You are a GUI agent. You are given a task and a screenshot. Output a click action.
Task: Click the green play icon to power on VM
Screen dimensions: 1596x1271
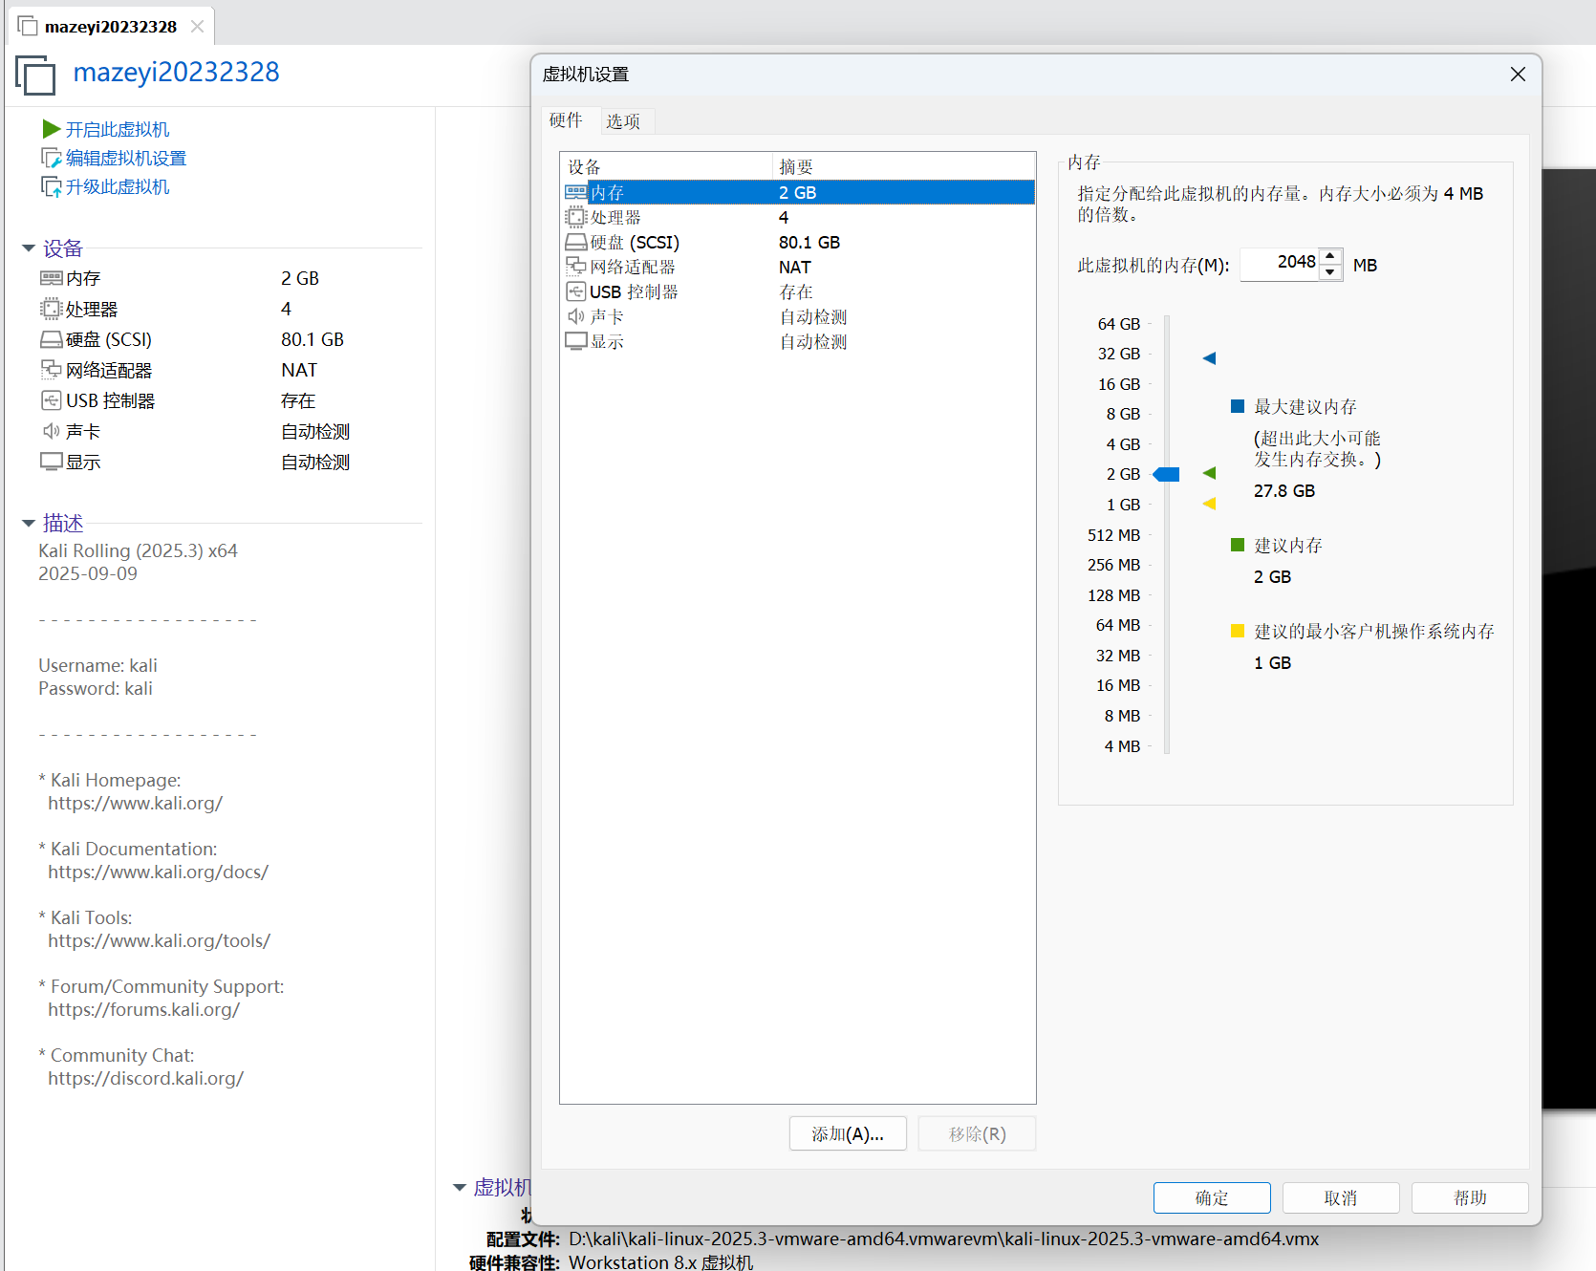52,129
